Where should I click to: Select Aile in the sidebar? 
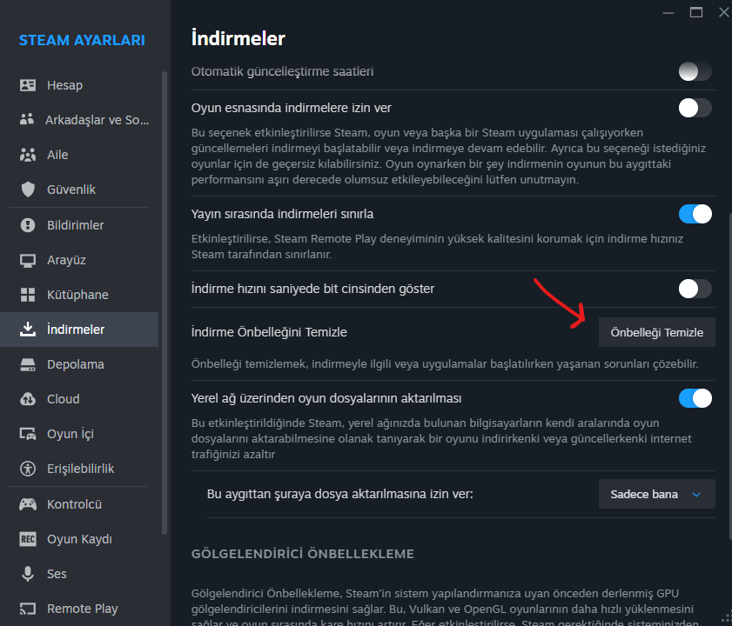79,155
